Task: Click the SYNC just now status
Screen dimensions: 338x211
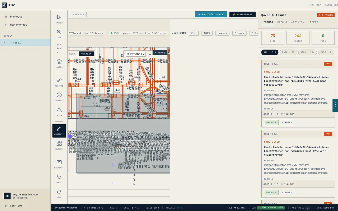Action: 325,208
